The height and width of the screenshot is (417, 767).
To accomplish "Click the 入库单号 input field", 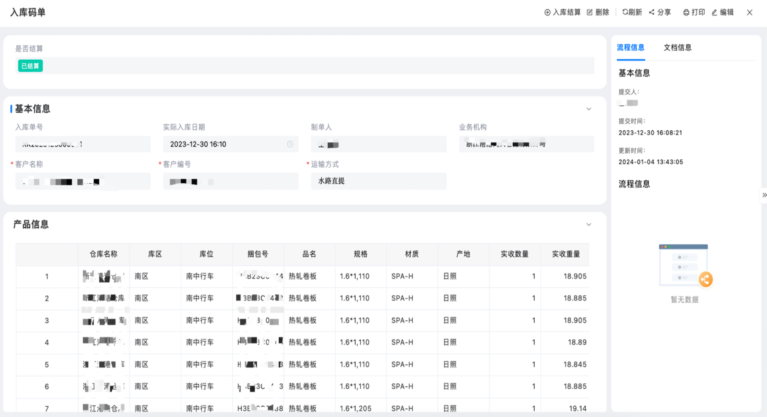I will pos(83,144).
